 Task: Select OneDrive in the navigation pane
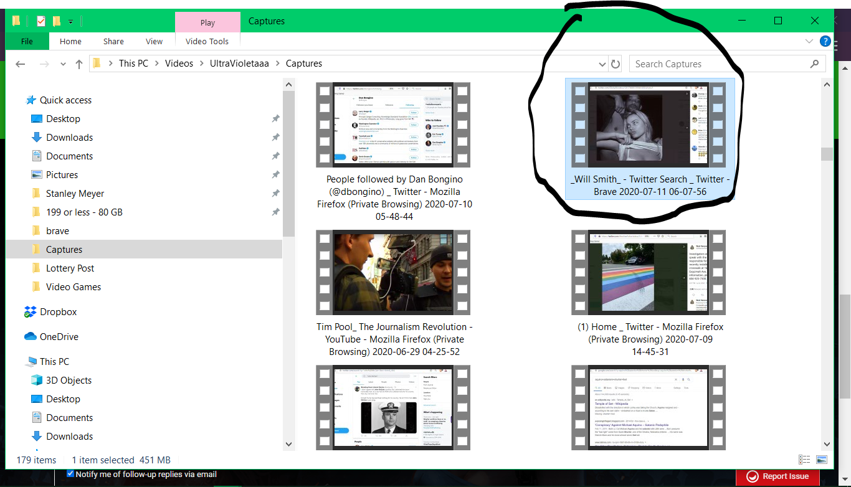click(x=59, y=337)
